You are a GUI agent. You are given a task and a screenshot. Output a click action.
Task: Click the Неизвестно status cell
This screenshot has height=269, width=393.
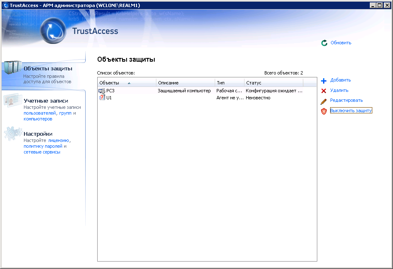click(x=258, y=98)
